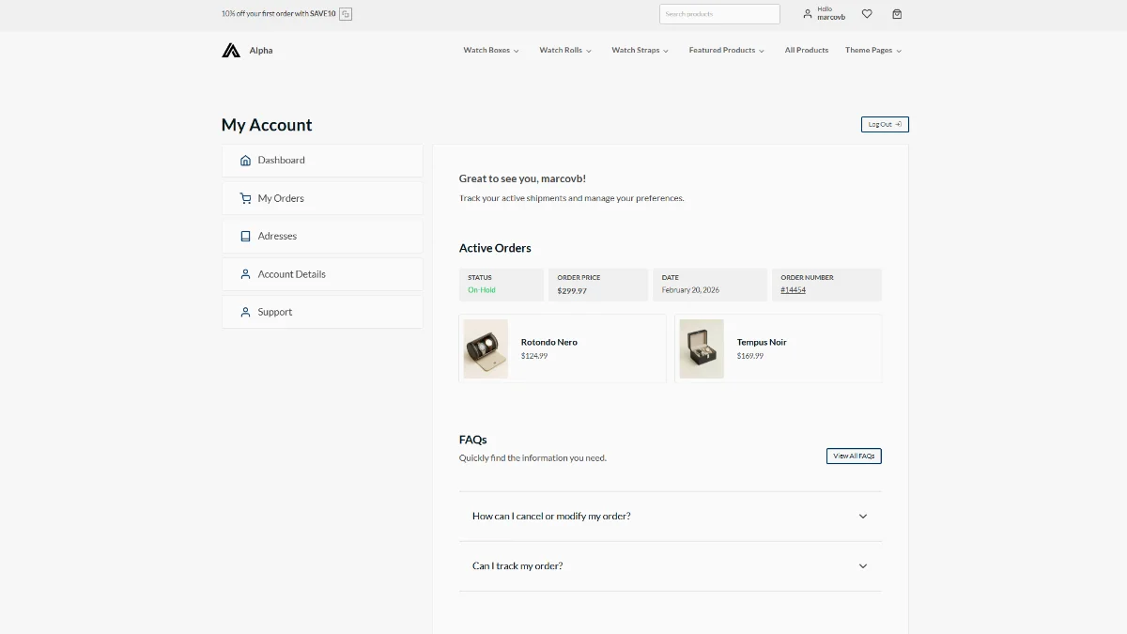Click the Alpha logo icon
The width and height of the screenshot is (1127, 634).
231,51
